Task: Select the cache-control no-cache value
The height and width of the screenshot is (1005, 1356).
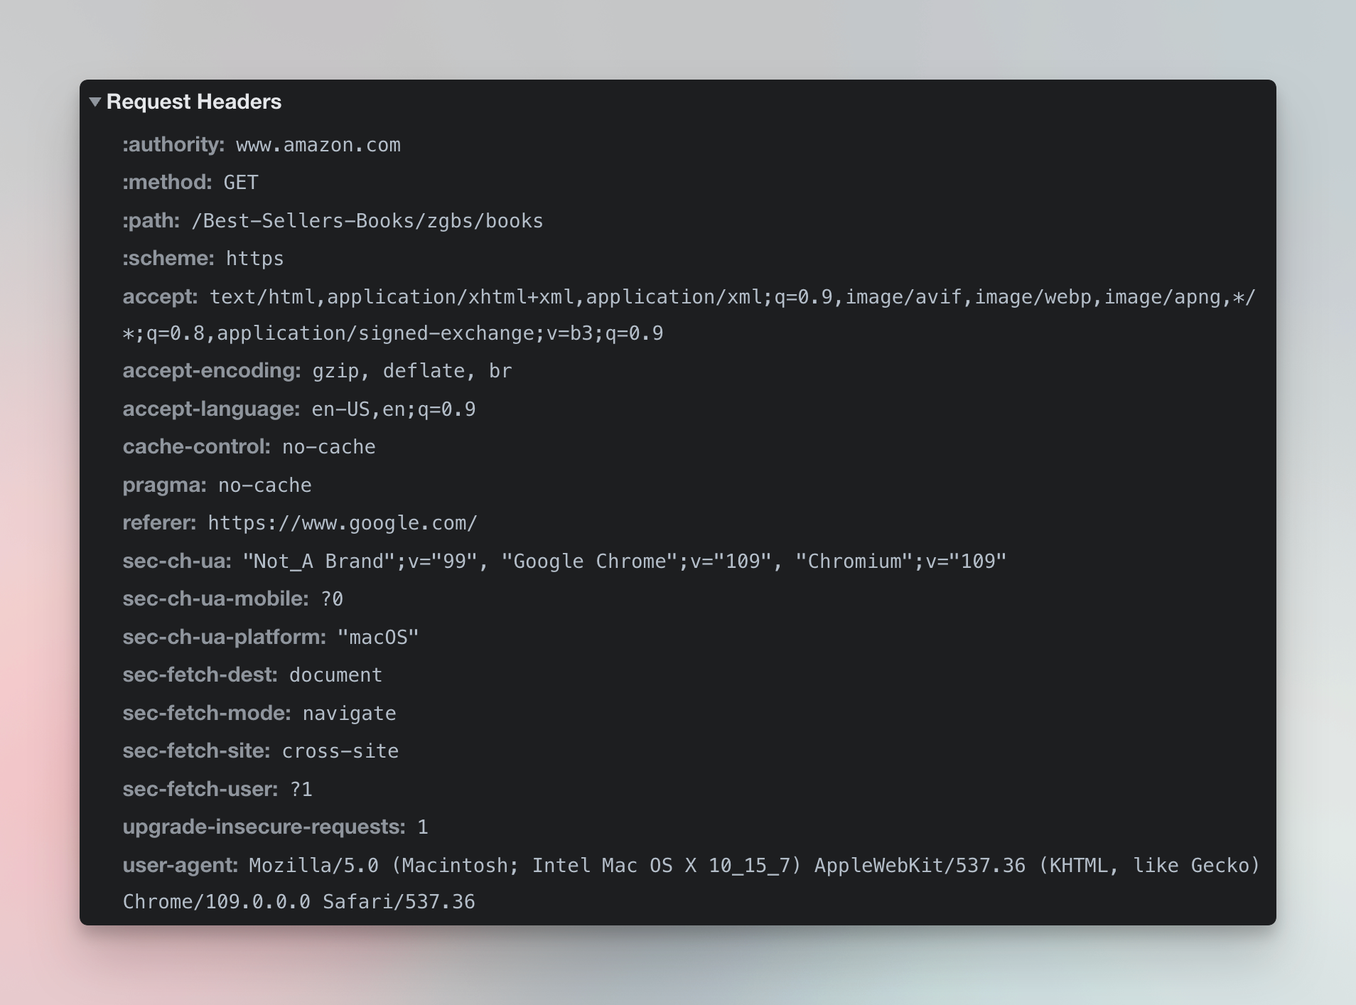Action: (329, 447)
